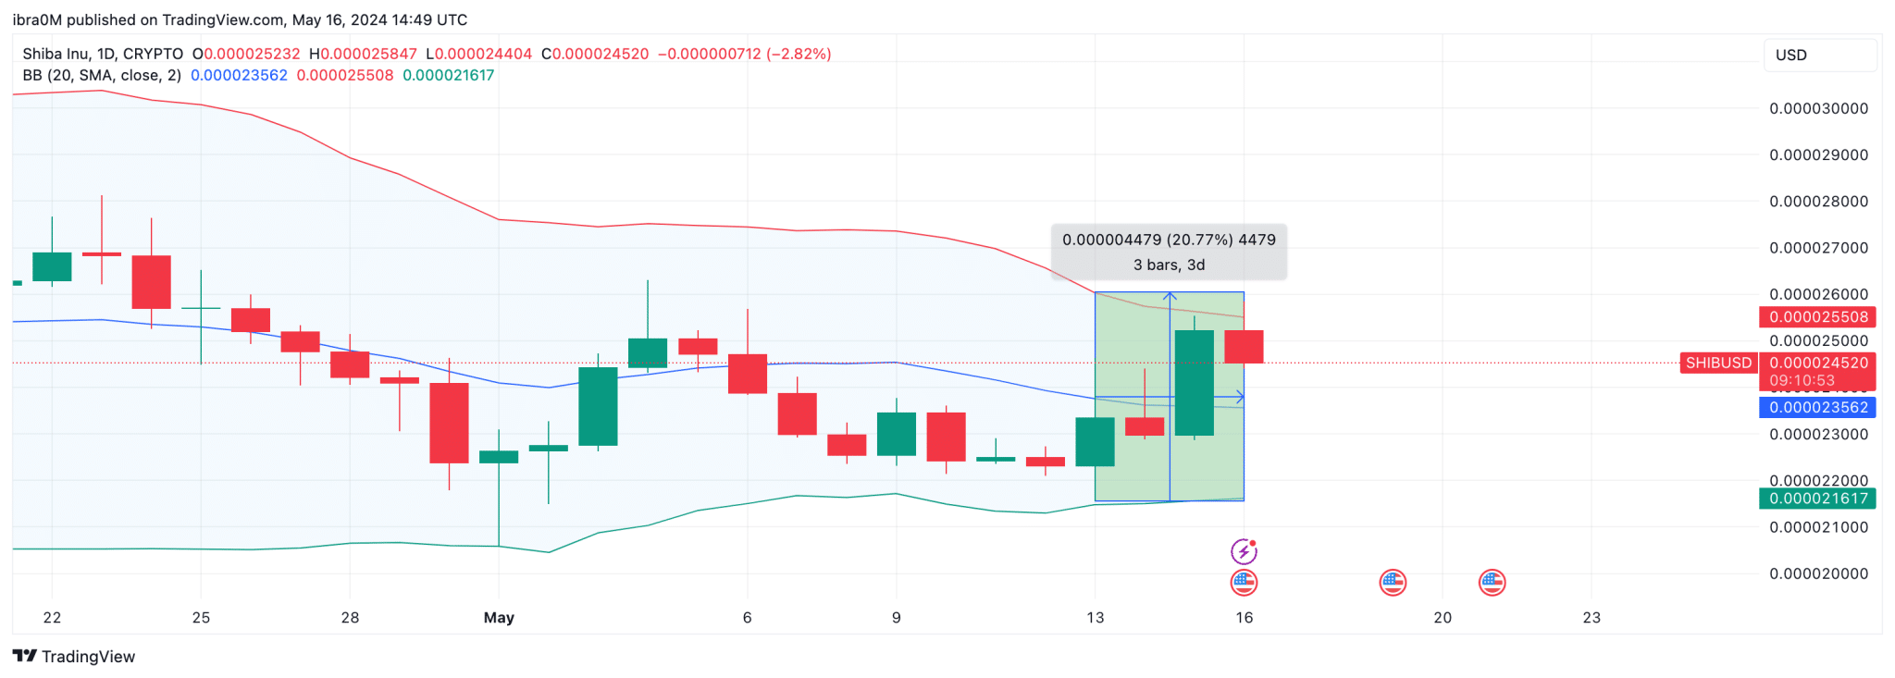Select the green 0.000021617 price axis tag
This screenshot has width=1895, height=678.
pyautogui.click(x=1817, y=499)
